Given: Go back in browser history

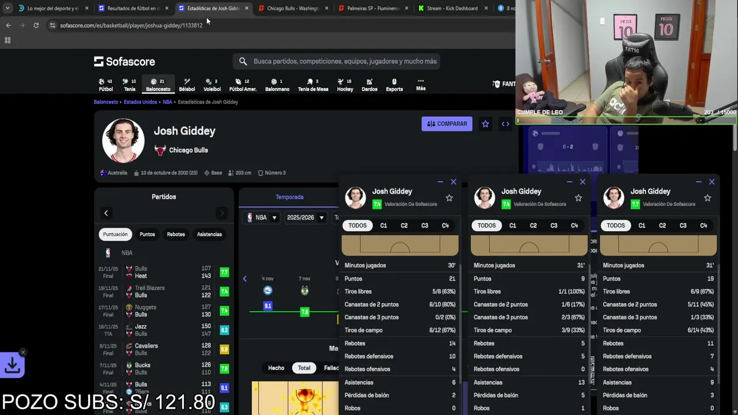Looking at the screenshot, I should pos(8,25).
